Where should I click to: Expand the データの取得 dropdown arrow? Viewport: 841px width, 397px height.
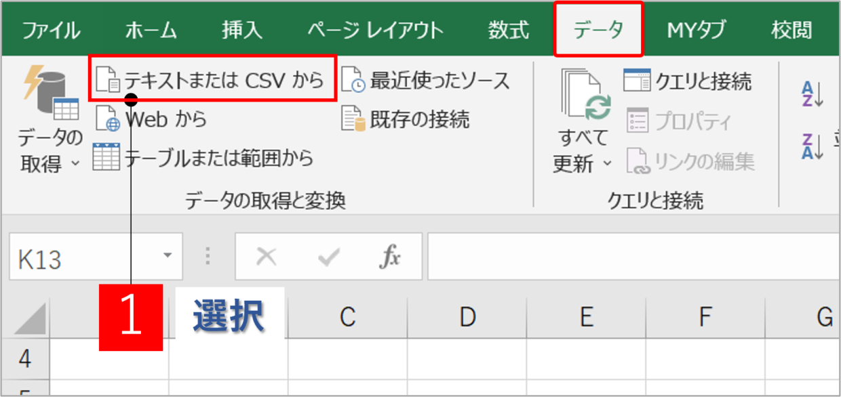75,164
